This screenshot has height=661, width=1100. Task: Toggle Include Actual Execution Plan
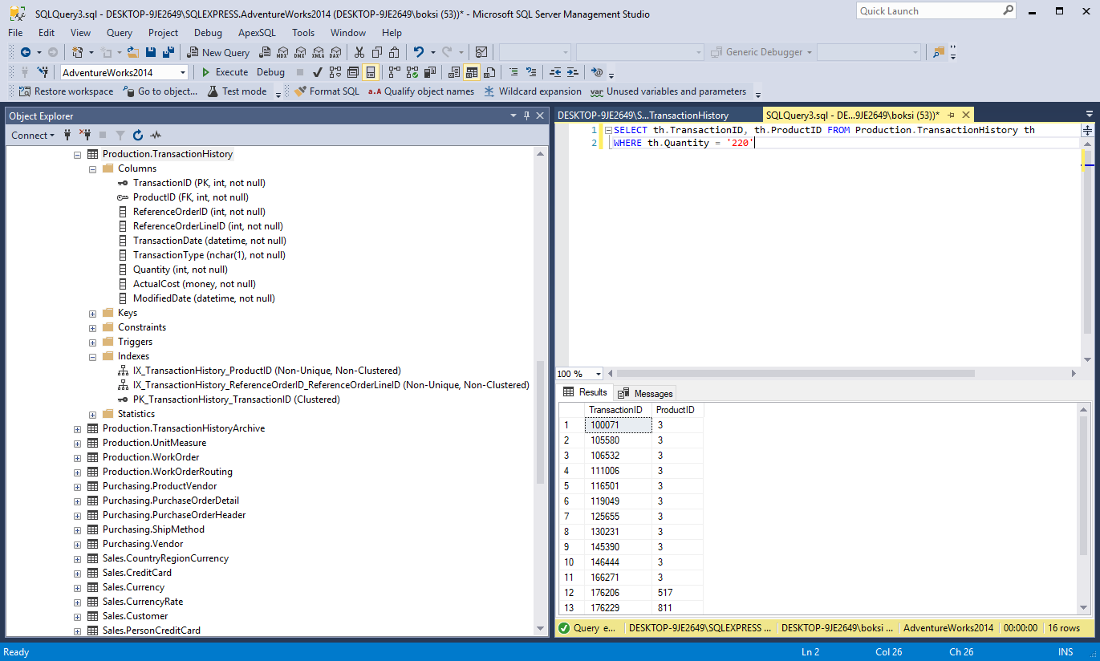pyautogui.click(x=395, y=72)
